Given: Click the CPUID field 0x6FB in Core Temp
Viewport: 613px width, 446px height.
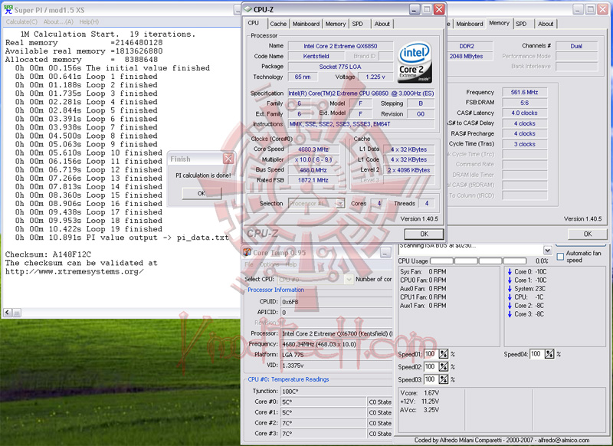Looking at the screenshot, I should [336, 302].
